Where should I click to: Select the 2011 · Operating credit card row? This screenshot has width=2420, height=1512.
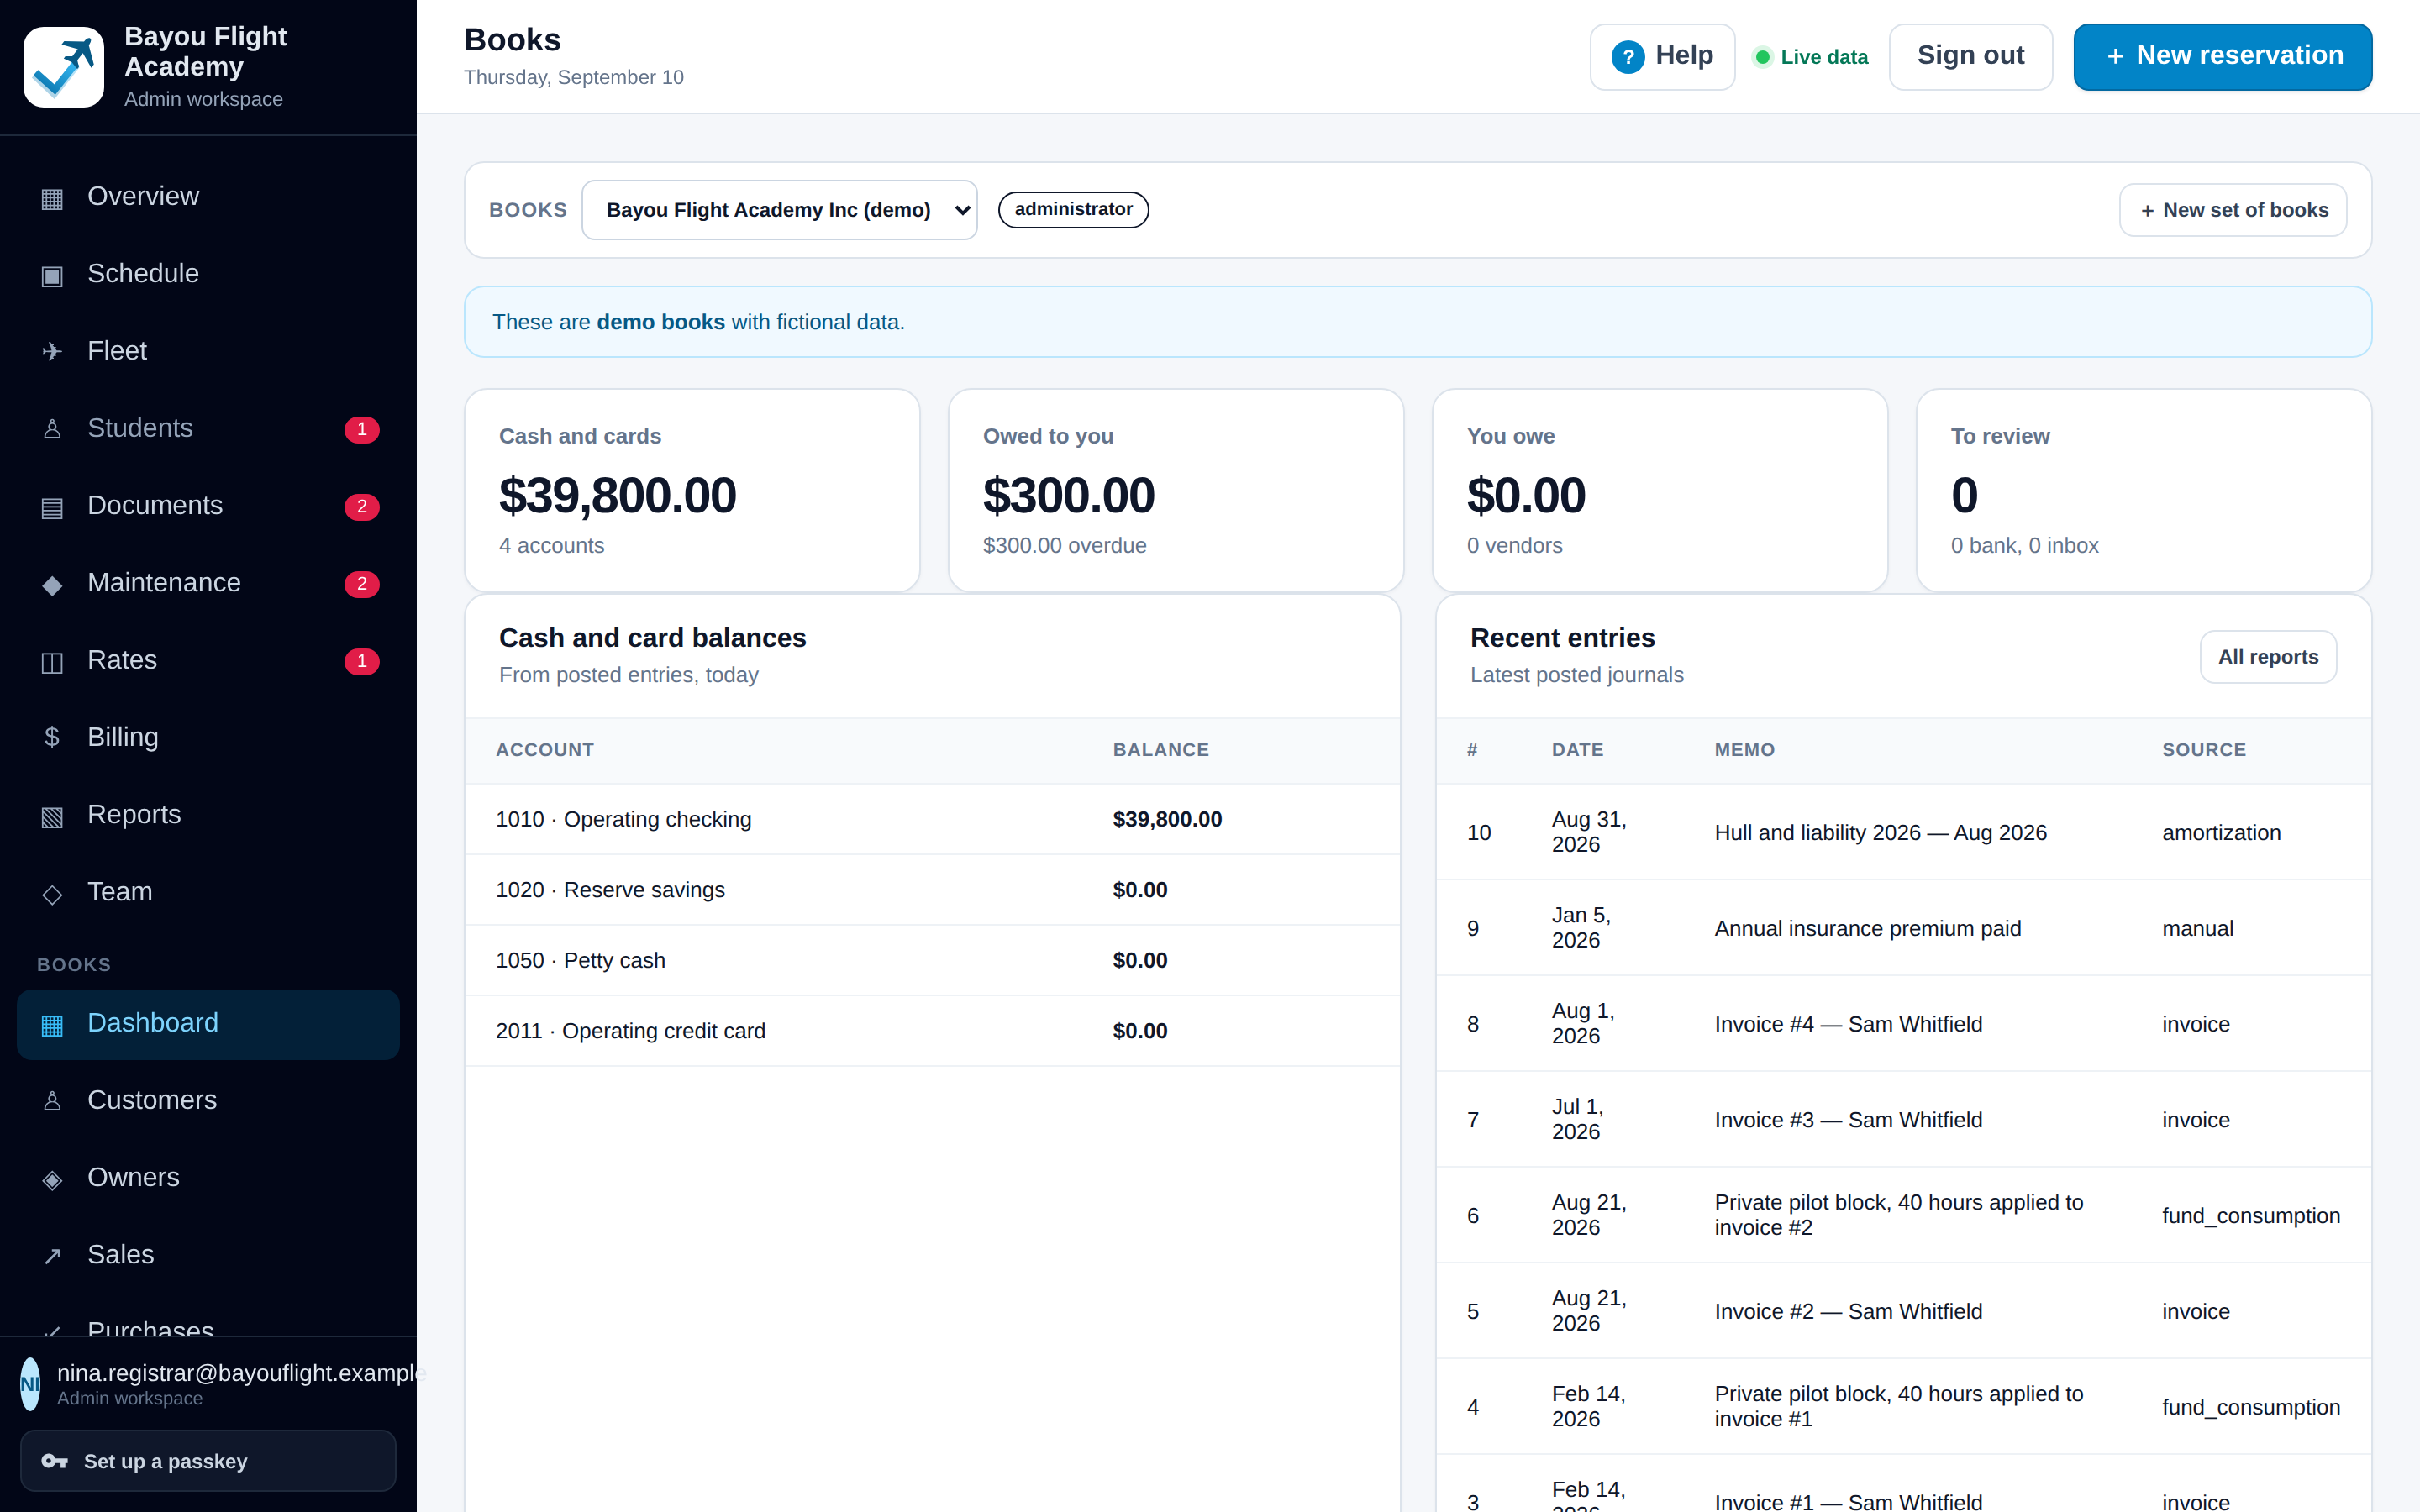pos(932,1031)
